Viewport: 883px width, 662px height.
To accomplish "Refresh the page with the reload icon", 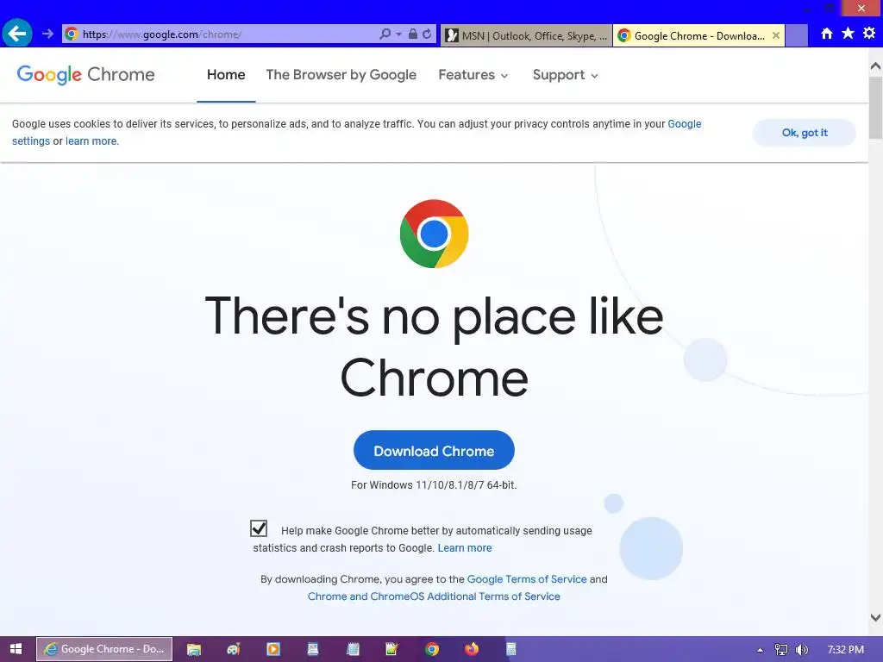I will click(x=427, y=34).
